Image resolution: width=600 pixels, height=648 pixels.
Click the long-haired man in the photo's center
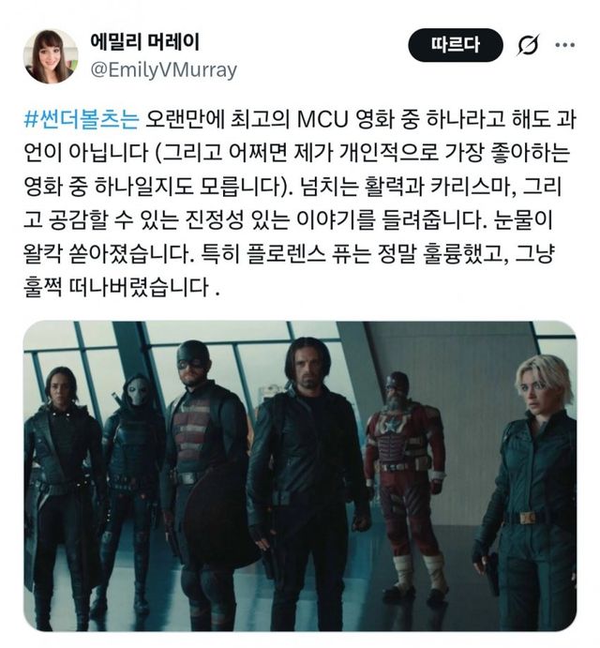pos(307,481)
